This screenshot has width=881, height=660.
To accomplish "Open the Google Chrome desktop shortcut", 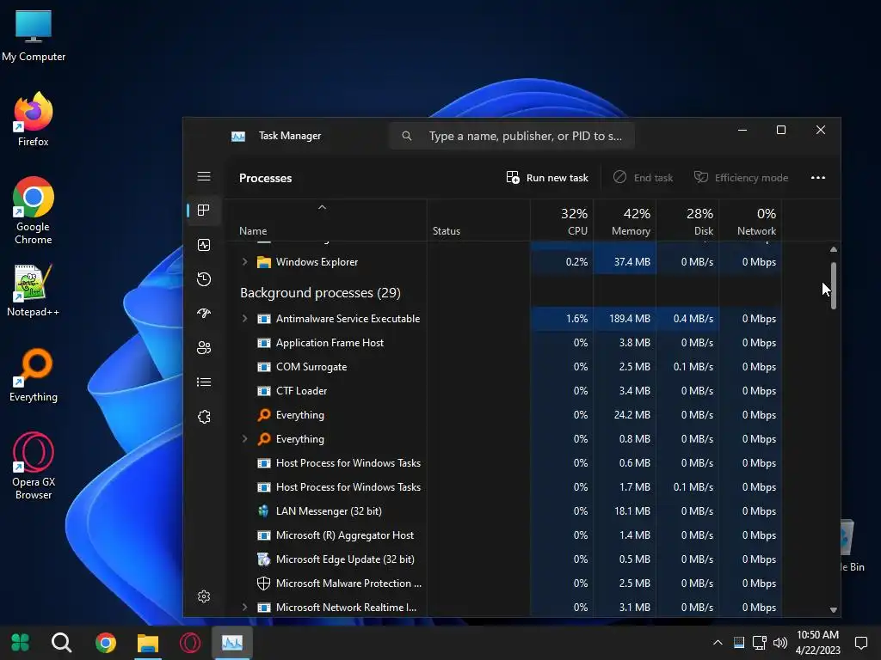I will pyautogui.click(x=34, y=211).
